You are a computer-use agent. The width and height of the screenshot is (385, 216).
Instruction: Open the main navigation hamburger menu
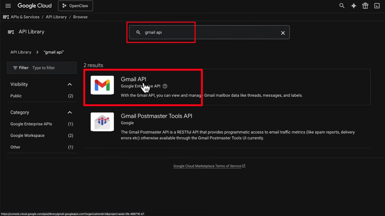pyautogui.click(x=8, y=6)
